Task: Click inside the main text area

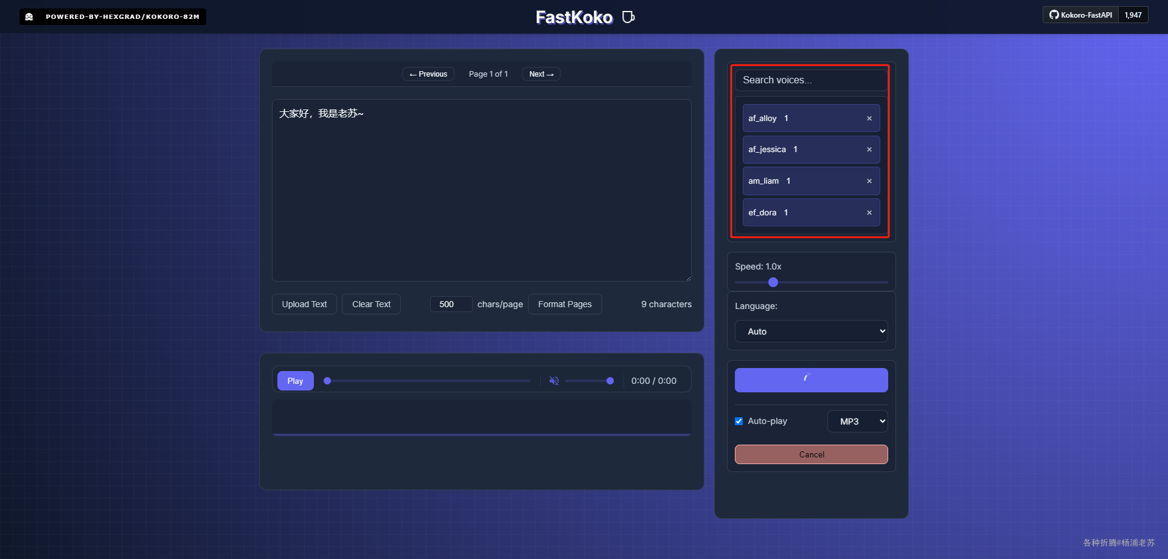Action: [482, 190]
